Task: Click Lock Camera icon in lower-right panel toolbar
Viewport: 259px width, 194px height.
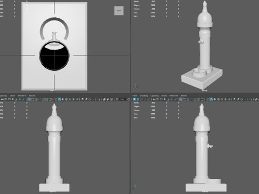Action: 158,99
